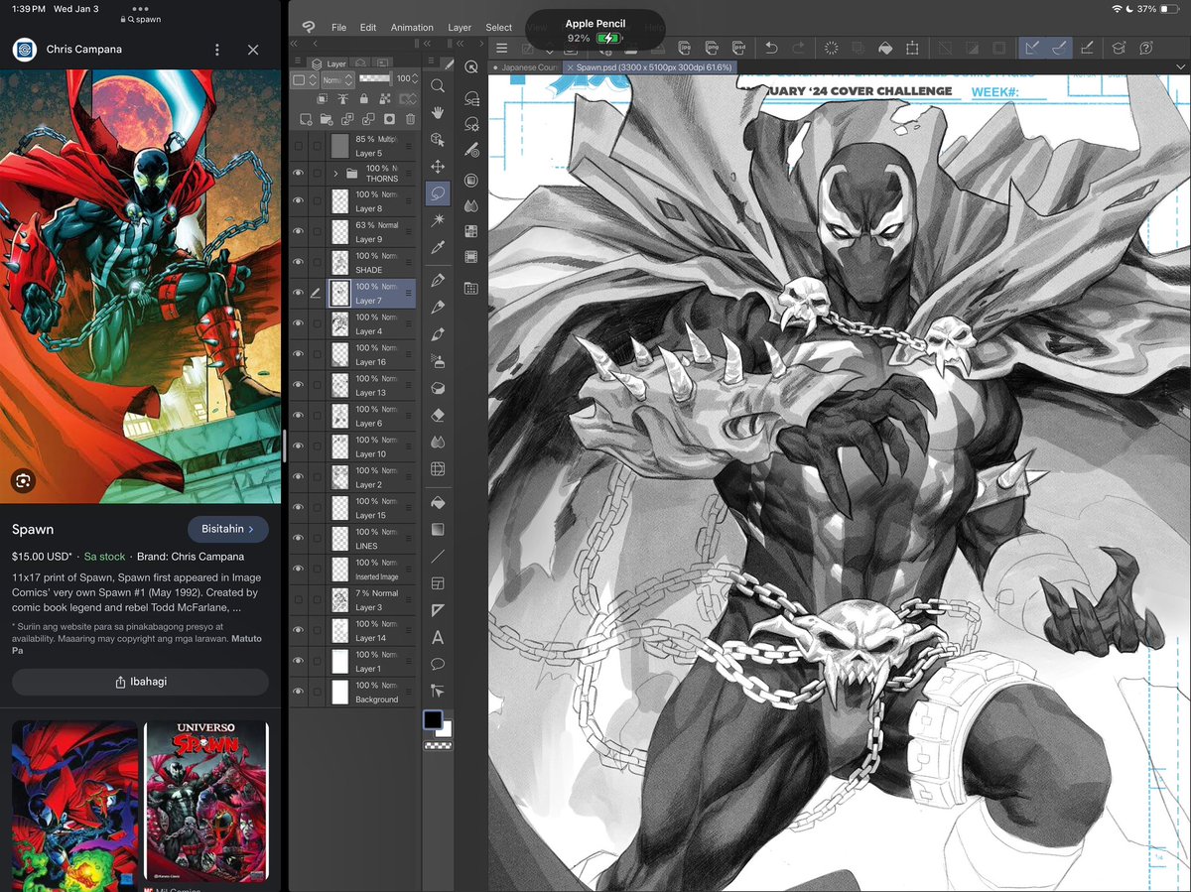Expand the THORNS layer folder
Viewport: 1191px width, 892px height.
(x=335, y=174)
